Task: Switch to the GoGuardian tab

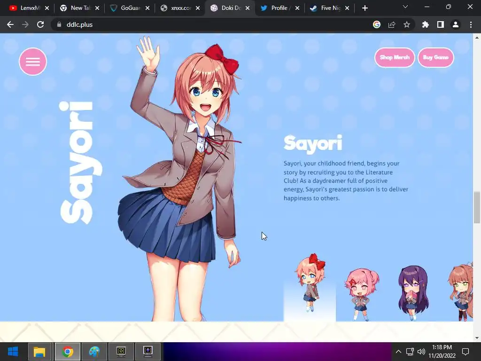Action: pos(126,8)
